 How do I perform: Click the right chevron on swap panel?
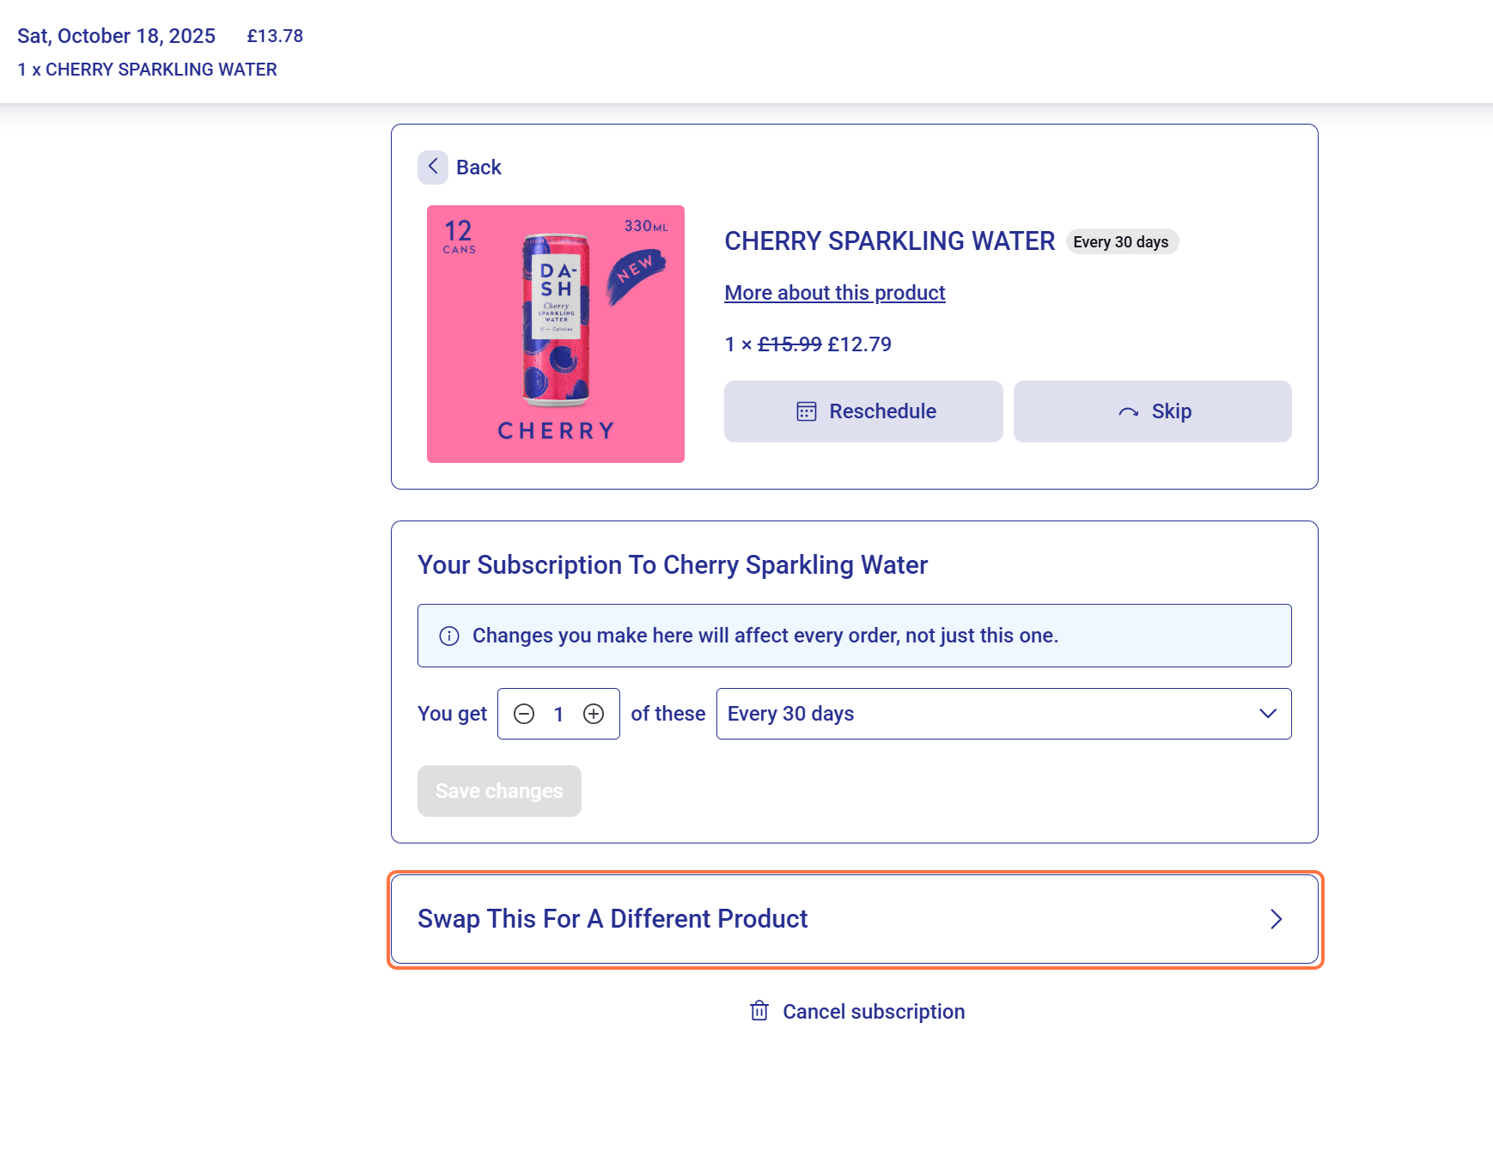pyautogui.click(x=1276, y=919)
